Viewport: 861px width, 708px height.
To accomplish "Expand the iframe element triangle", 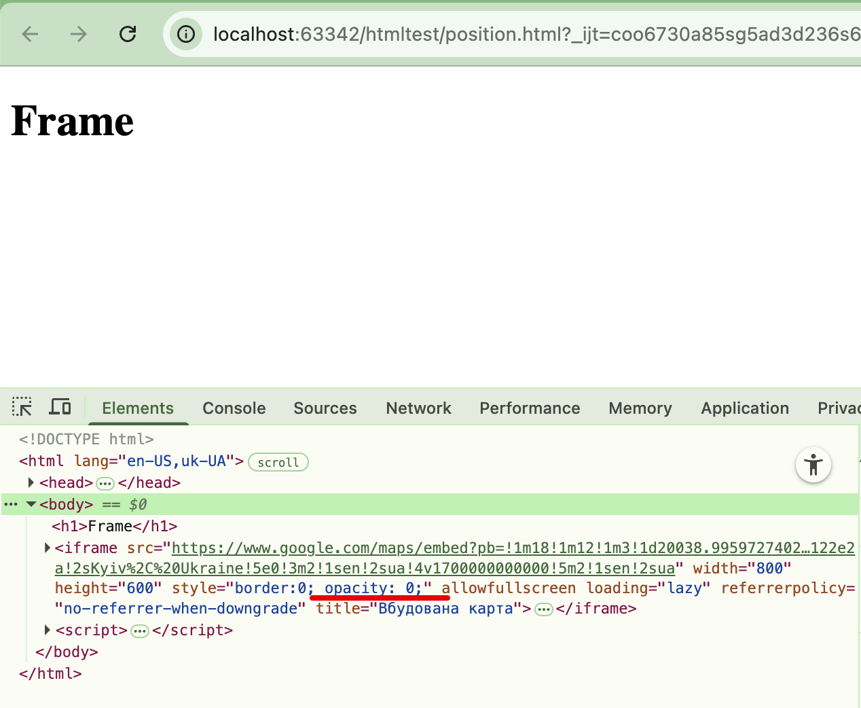I will pyautogui.click(x=47, y=548).
